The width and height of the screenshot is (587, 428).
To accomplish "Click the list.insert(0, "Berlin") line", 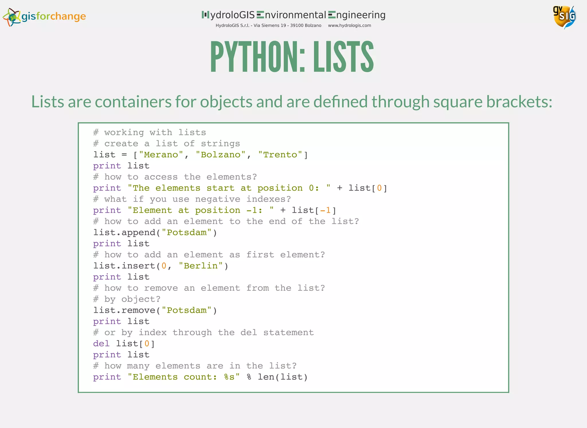I will (161, 266).
